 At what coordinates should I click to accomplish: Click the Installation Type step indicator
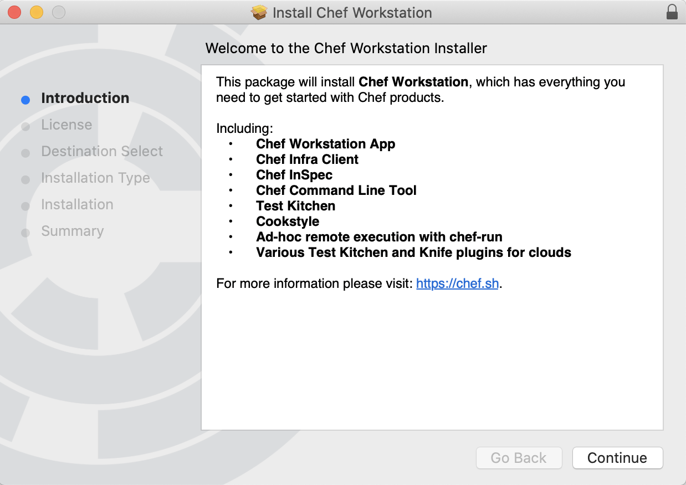coord(25,179)
